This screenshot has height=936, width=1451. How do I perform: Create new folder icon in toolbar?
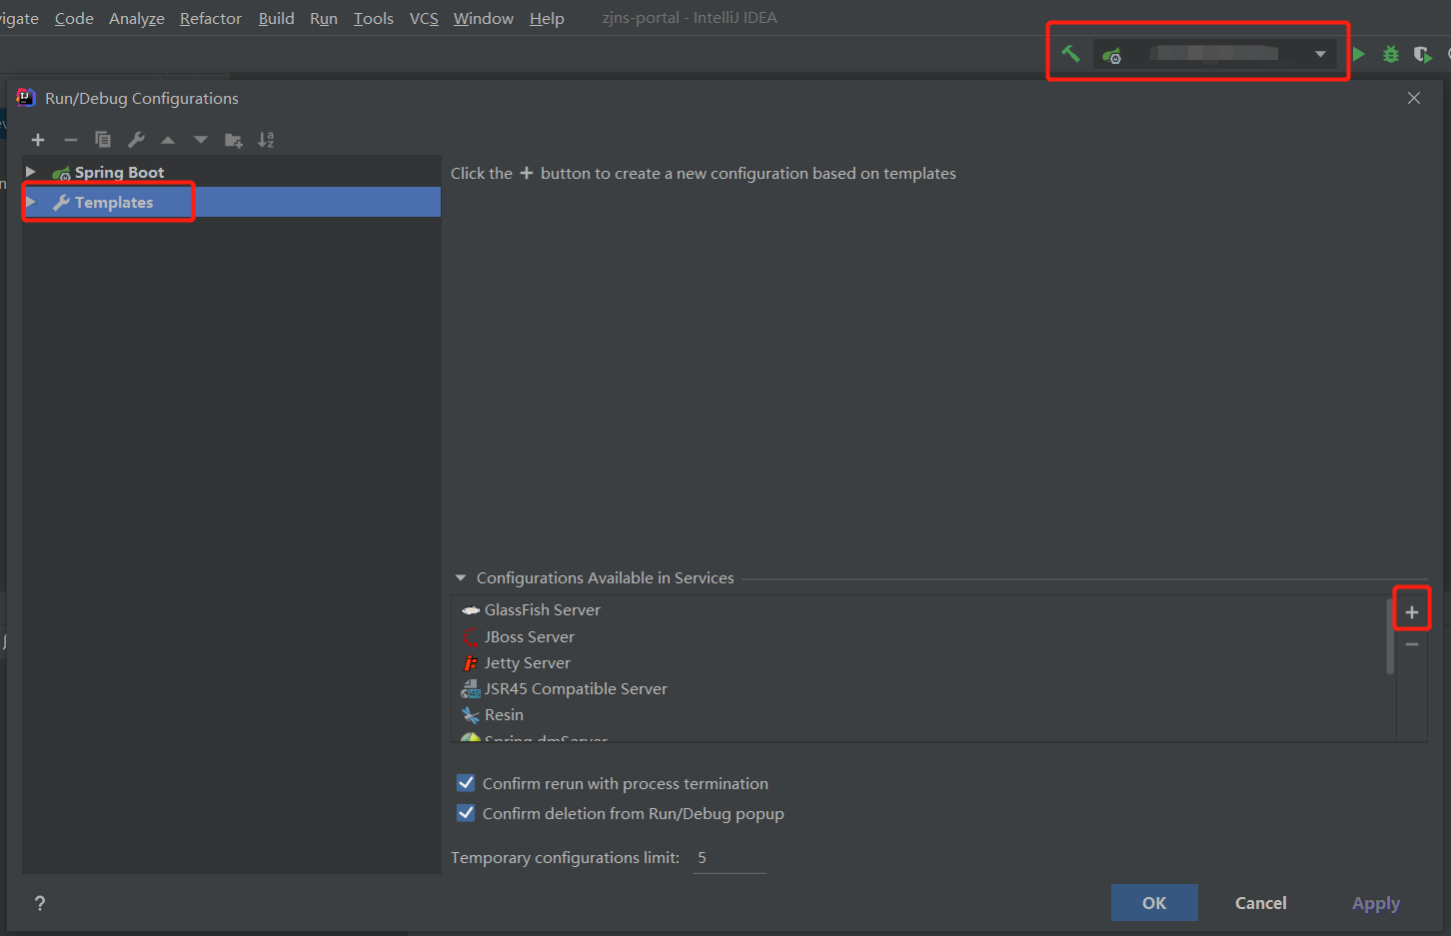point(234,140)
